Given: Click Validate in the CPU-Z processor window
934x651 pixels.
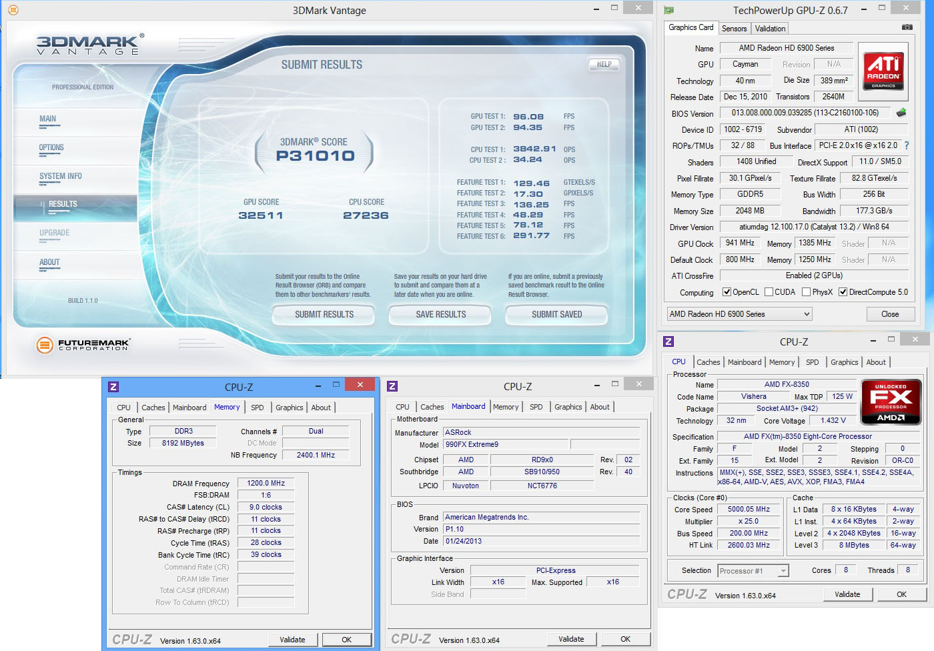Looking at the screenshot, I should (x=847, y=594).
